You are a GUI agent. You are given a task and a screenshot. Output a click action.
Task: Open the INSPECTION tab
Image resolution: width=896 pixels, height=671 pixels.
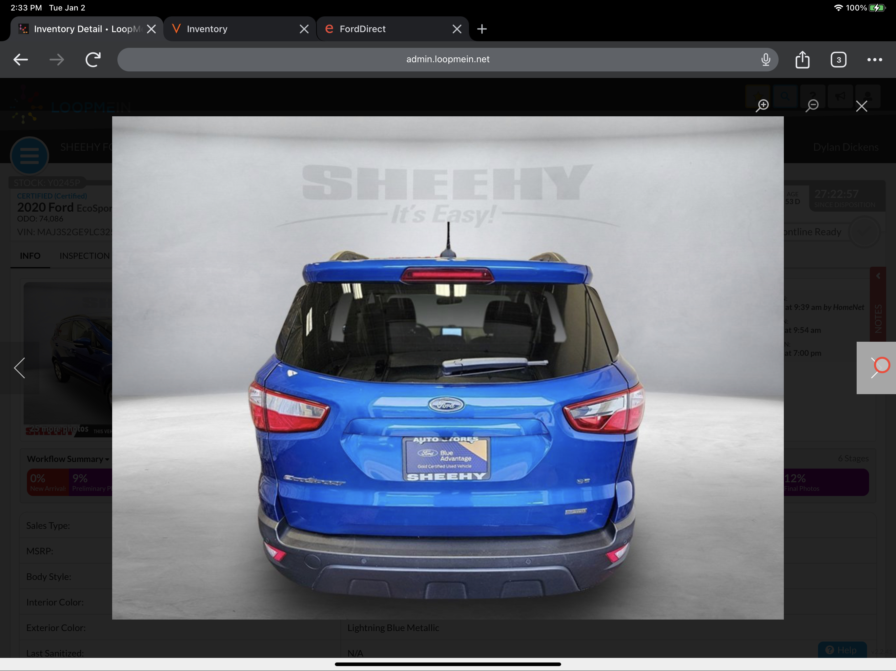(85, 256)
